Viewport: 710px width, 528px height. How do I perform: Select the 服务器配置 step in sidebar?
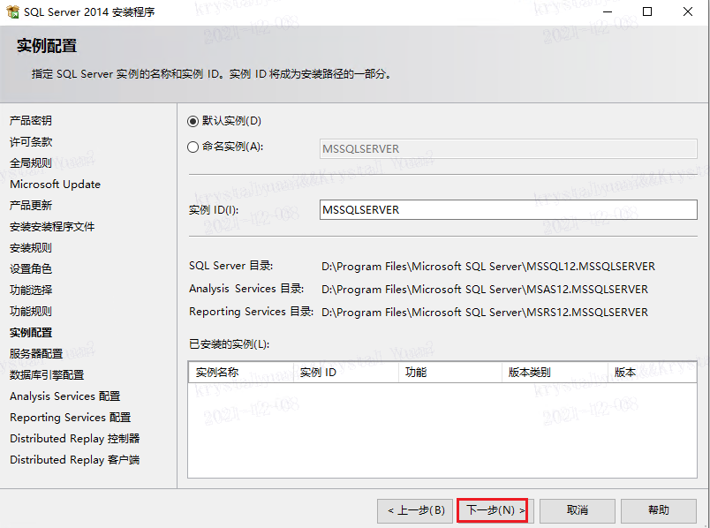click(36, 354)
